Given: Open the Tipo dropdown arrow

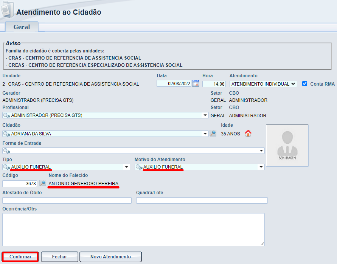Looking at the screenshot, I should [127, 167].
